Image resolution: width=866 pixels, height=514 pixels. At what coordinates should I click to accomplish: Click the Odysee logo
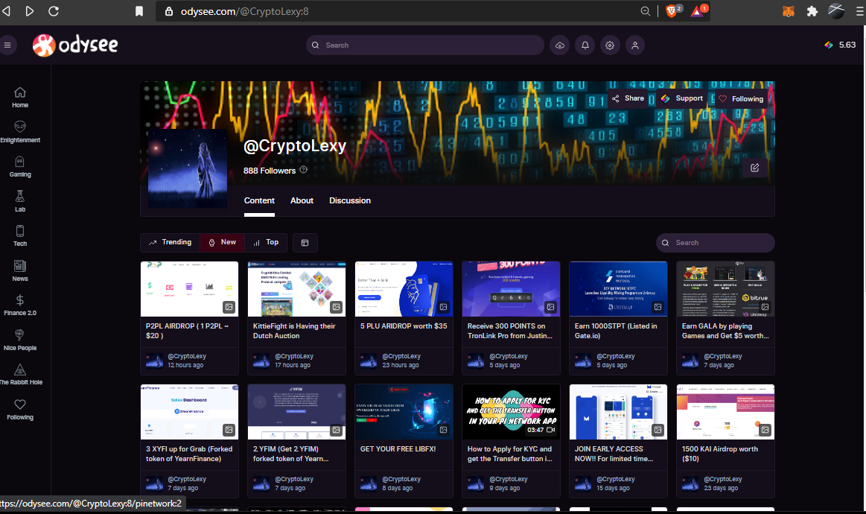(x=75, y=45)
